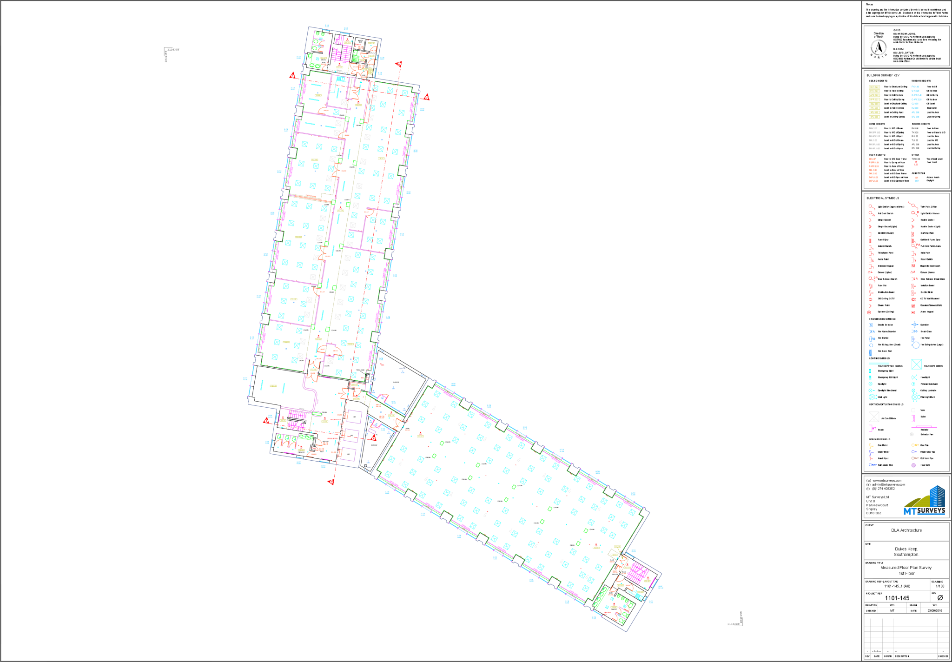Click the Wall Light legend symbol

pos(872,397)
